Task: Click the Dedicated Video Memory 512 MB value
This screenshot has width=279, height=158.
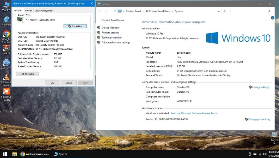Action: (57, 58)
